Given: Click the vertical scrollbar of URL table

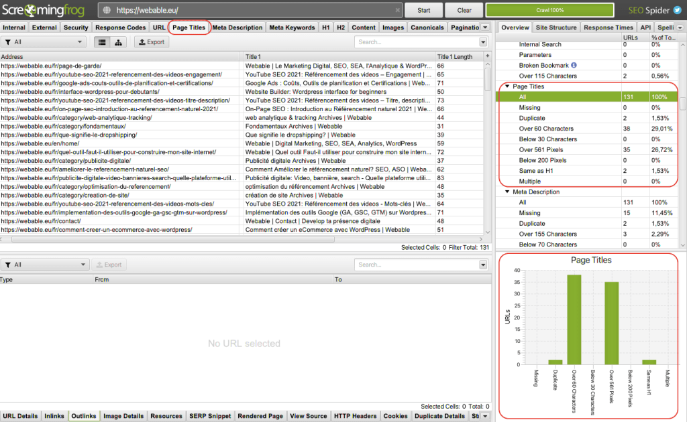Looking at the screenshot, I should click(x=488, y=79).
